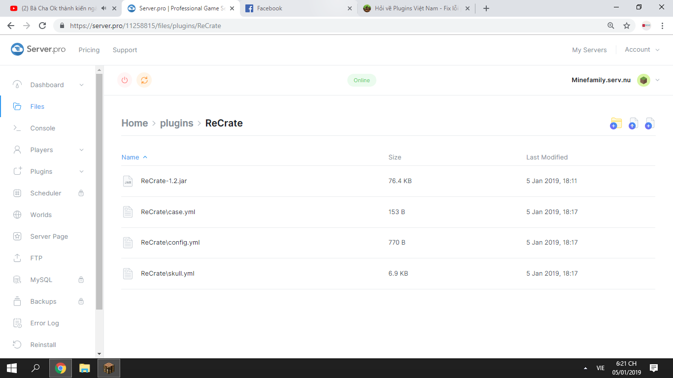Image resolution: width=673 pixels, height=378 pixels.
Task: Expand the Dashboard submenu chevron
Action: [81, 85]
